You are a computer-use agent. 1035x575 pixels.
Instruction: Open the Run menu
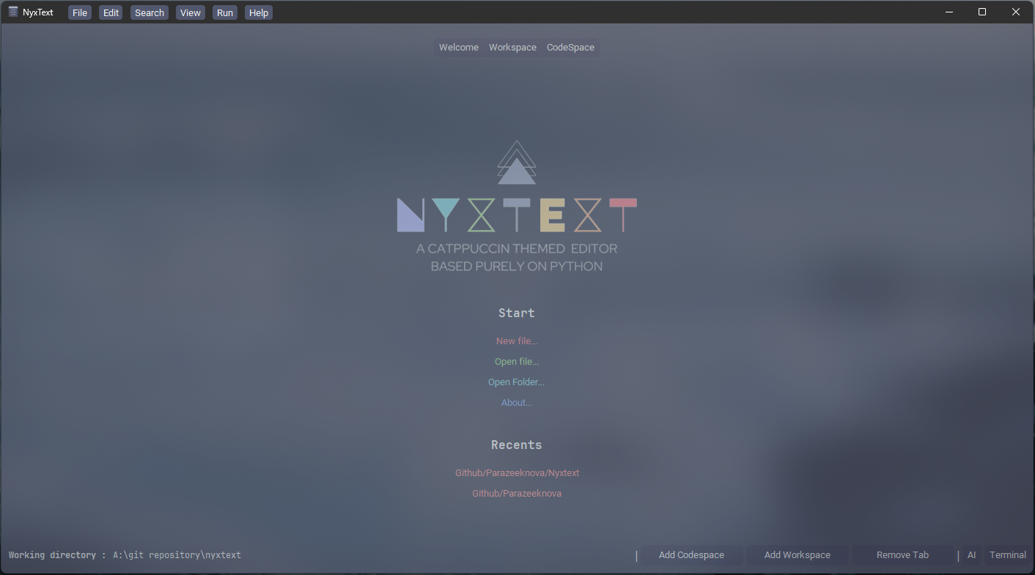225,12
